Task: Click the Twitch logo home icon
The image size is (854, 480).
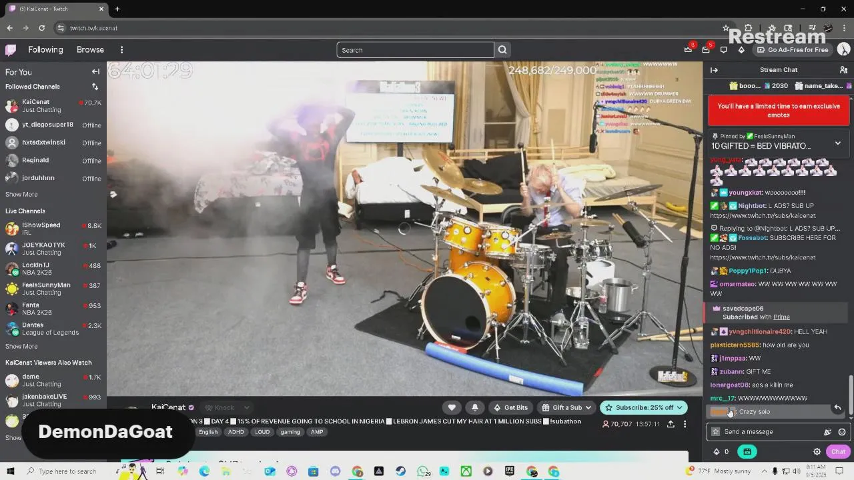Action: click(11, 50)
